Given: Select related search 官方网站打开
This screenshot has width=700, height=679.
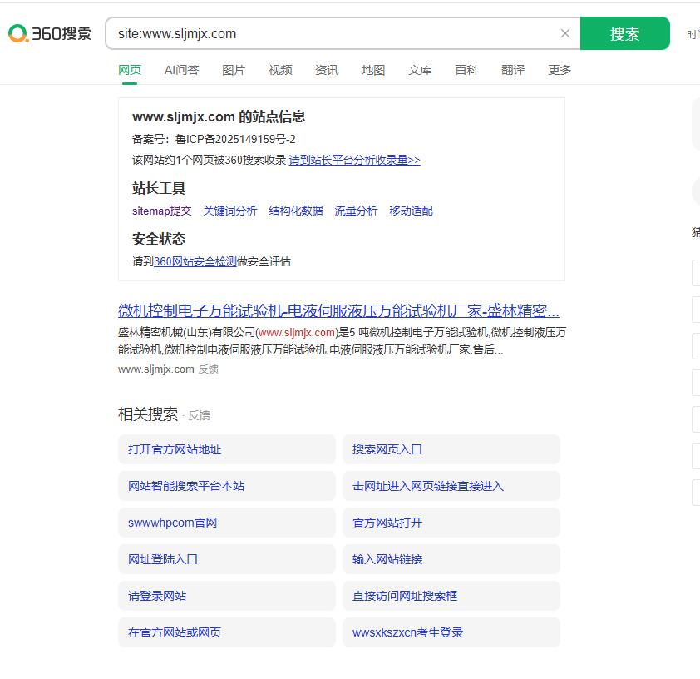Looking at the screenshot, I should pyautogui.click(x=451, y=523).
